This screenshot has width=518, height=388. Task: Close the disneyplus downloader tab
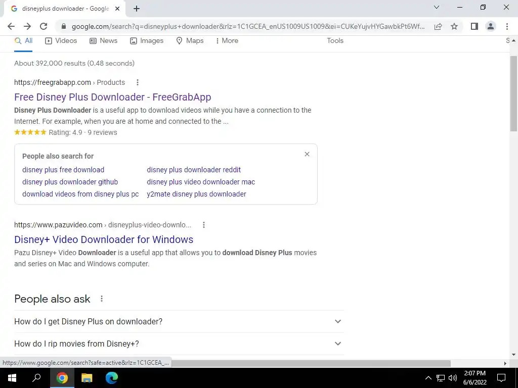pyautogui.click(x=117, y=9)
